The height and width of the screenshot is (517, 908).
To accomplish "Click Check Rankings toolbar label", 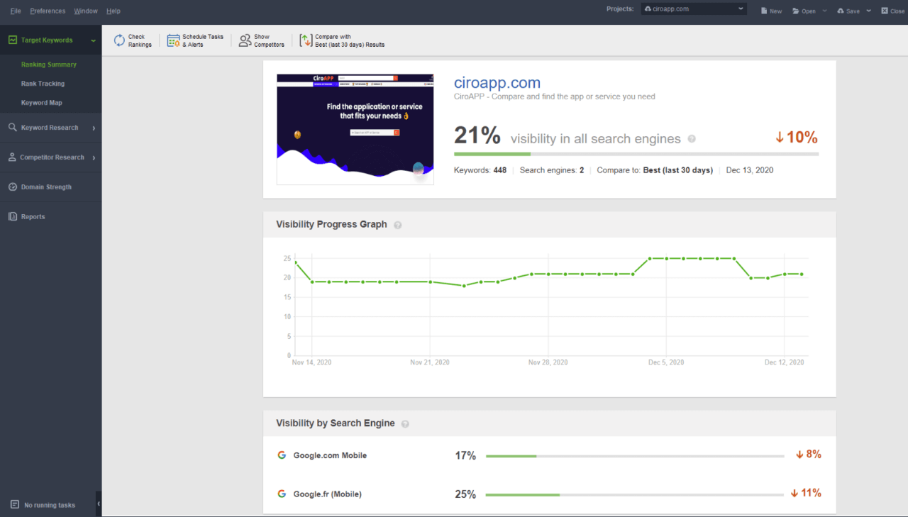I will pyautogui.click(x=140, y=40).
